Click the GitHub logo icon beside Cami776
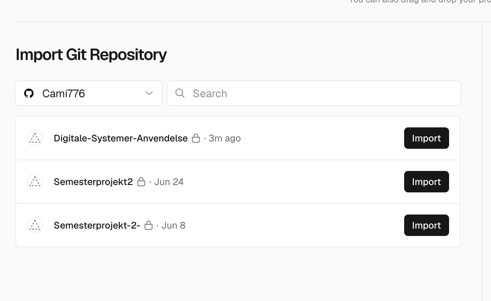The height and width of the screenshot is (301, 491). click(29, 93)
